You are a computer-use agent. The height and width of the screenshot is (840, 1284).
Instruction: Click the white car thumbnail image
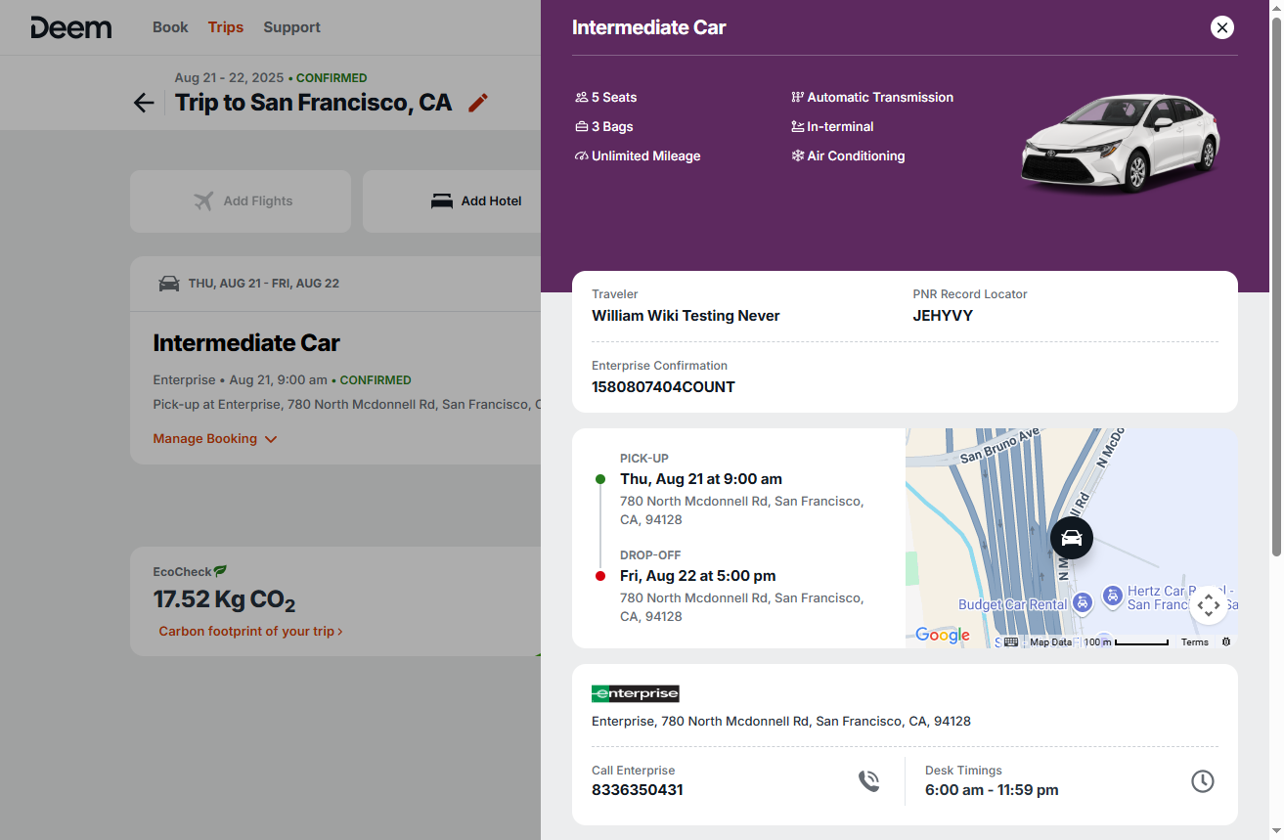[1120, 142]
